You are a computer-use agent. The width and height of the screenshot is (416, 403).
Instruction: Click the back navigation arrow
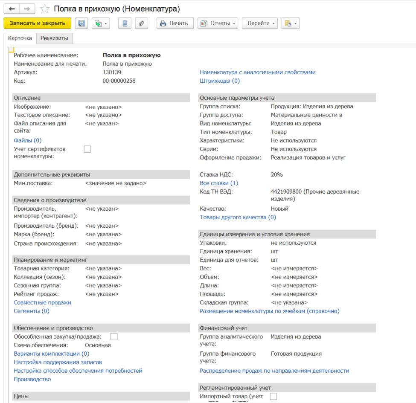[x=12, y=9]
